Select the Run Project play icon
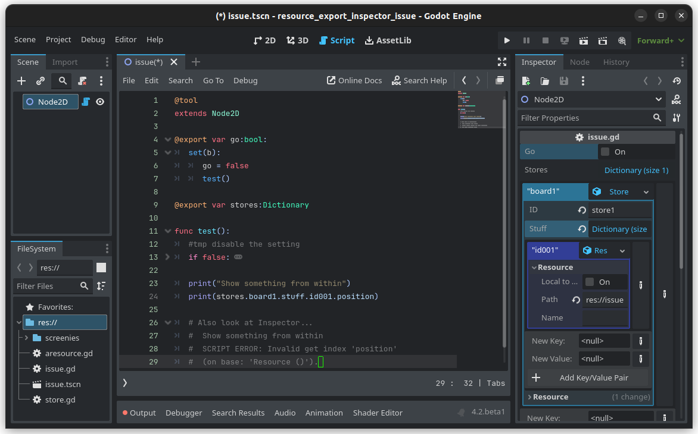Screen dimensions: 698x434 point(507,40)
